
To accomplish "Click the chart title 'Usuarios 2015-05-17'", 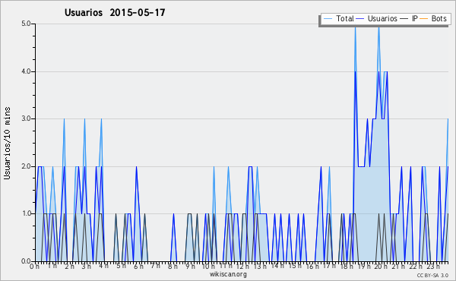I will [x=115, y=12].
